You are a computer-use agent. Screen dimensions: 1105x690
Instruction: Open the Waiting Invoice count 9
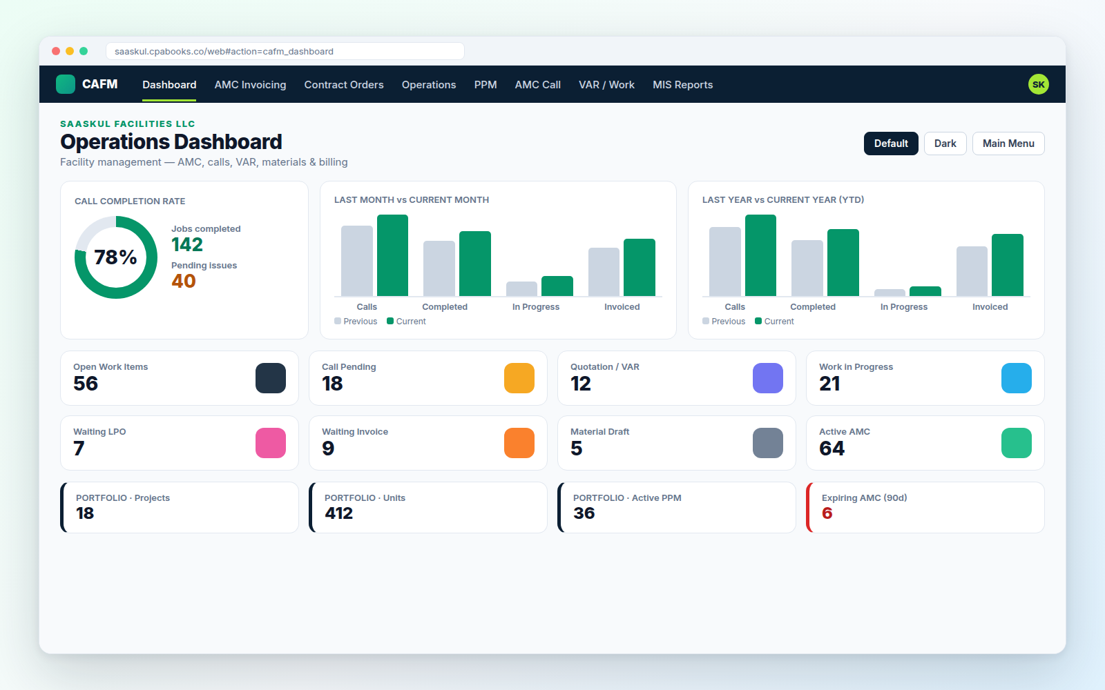(328, 448)
